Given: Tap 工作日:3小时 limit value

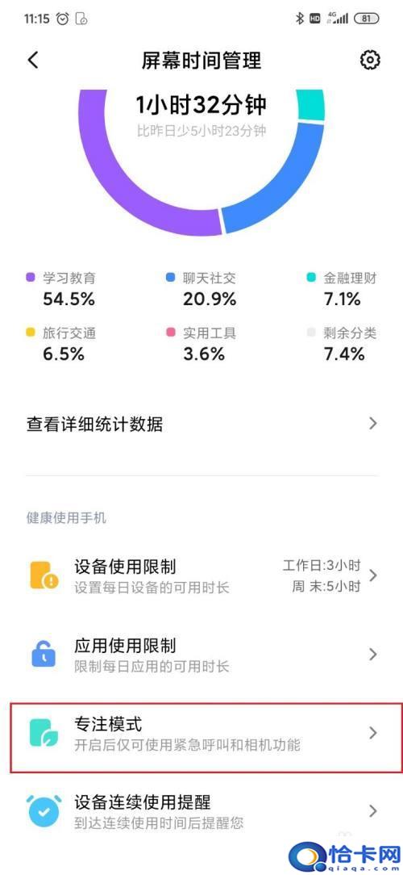Looking at the screenshot, I should (322, 565).
